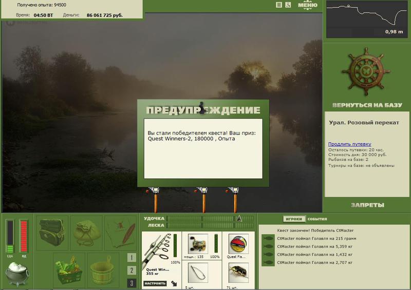Click 'Квест закончен! Победитель CtMacter' message

[315, 230]
